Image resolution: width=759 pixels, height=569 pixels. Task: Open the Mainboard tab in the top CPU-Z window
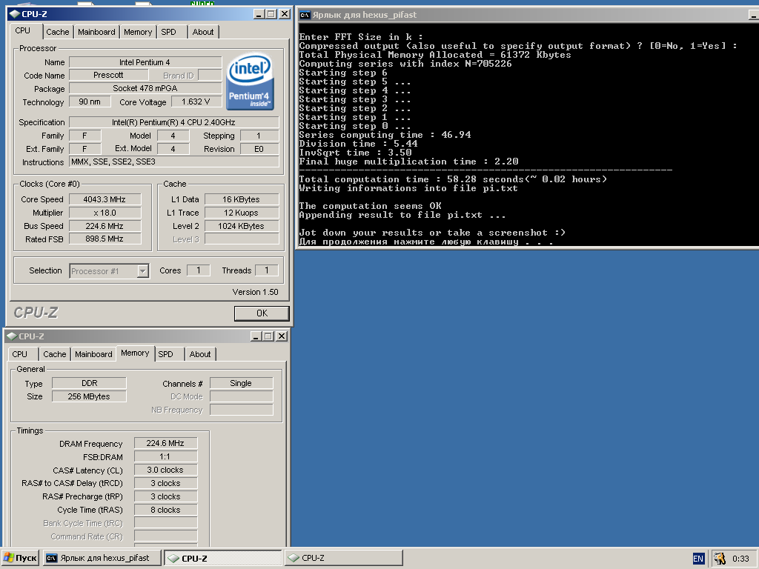pos(96,32)
